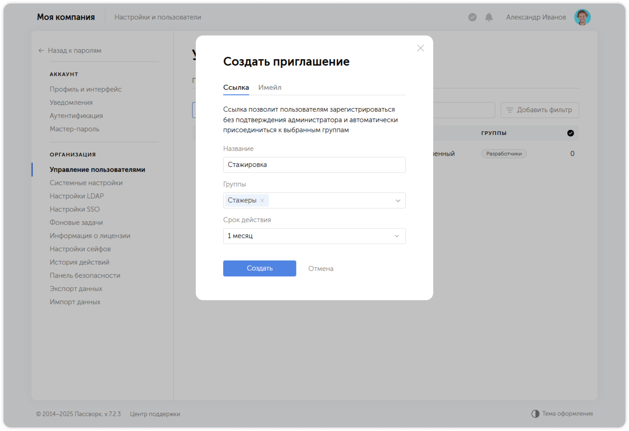Expand the Группы dropdown chevron

(x=398, y=201)
